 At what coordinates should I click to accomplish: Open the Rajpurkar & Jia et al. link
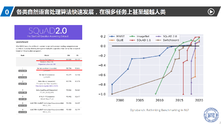47,64
